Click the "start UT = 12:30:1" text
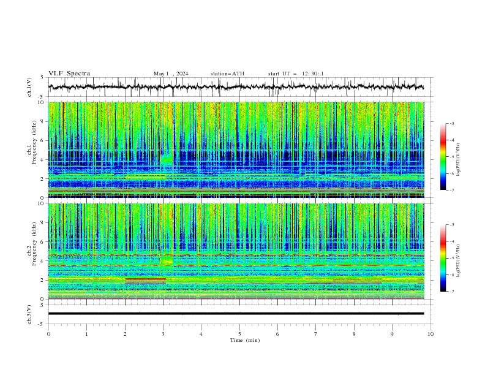The image size is (485, 375). coord(296,74)
